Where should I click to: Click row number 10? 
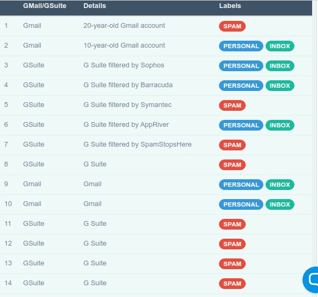(x=8, y=204)
